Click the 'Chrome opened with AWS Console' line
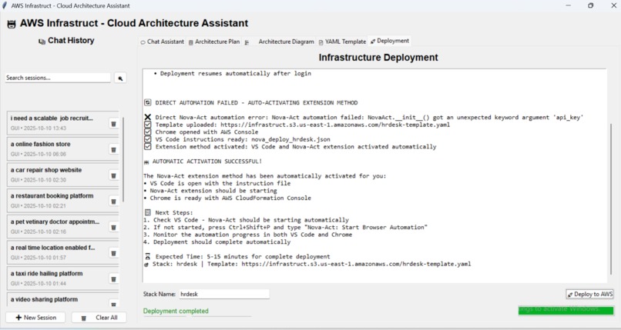621x330 pixels. coord(201,132)
